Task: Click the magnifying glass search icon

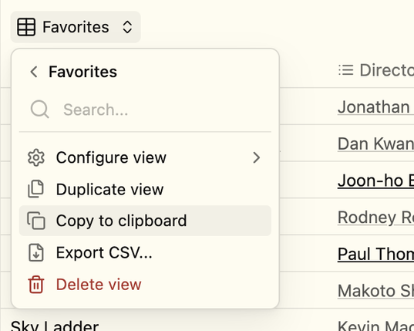Action: (x=39, y=109)
